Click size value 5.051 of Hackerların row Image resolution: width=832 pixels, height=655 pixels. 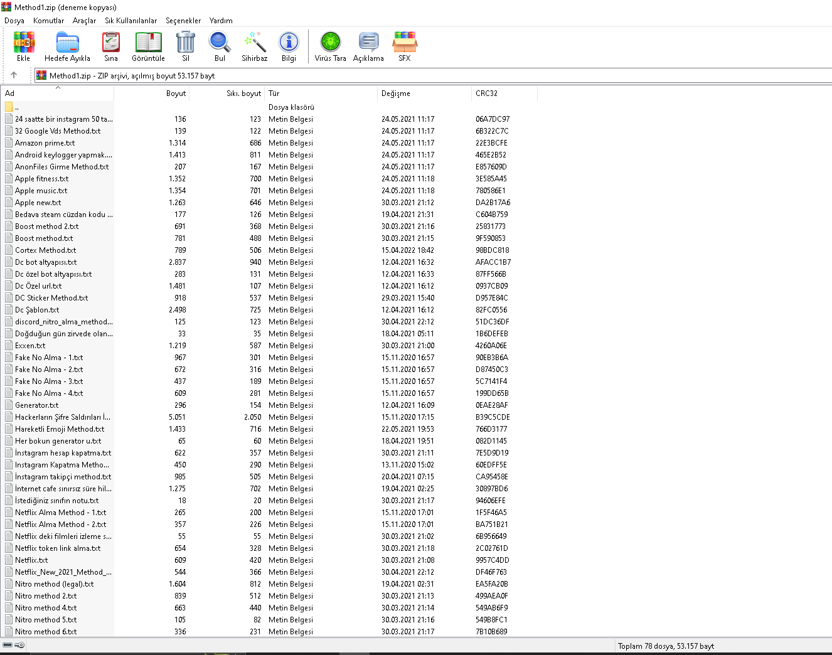[177, 417]
